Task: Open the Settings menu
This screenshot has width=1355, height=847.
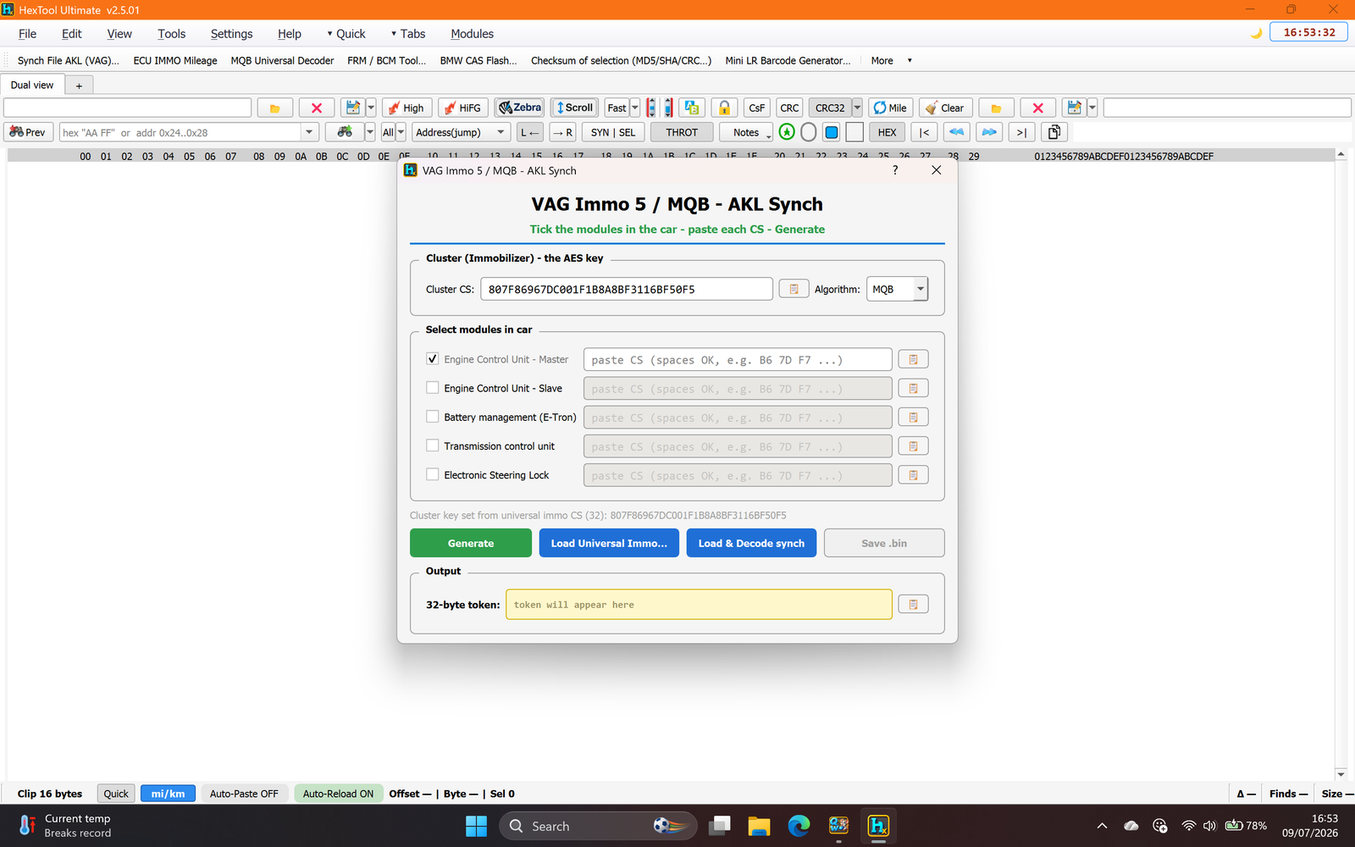Action: (x=231, y=34)
